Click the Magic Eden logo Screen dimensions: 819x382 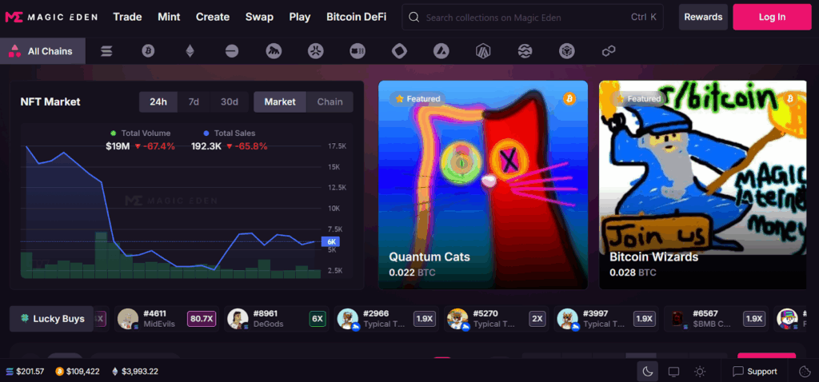click(51, 17)
